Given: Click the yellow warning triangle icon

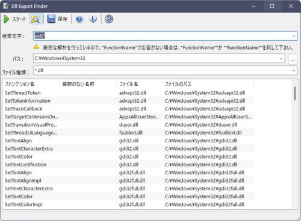Looking at the screenshot, I should pos(36,47).
